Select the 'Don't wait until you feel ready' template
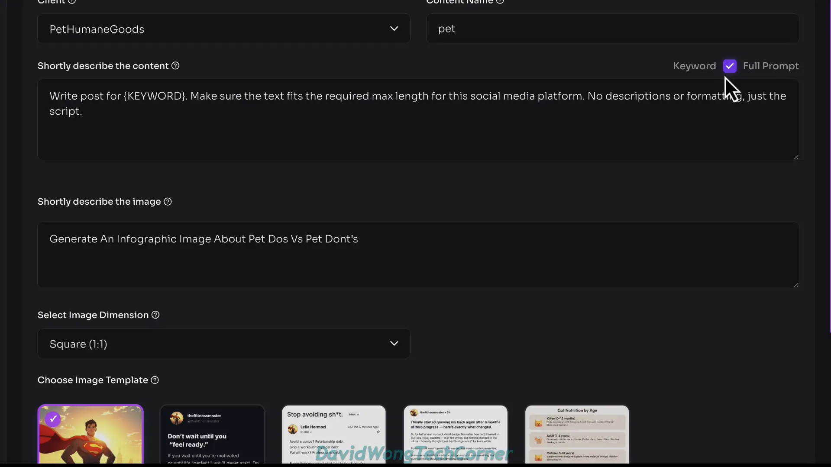831x467 pixels. (x=212, y=435)
